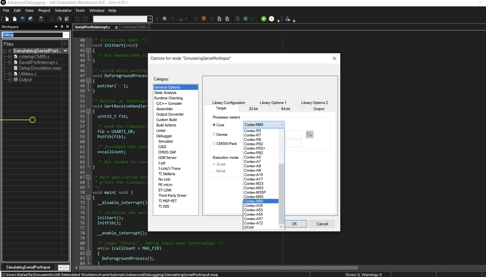The image size is (486, 277).
Task: Open the Debug configuration dropdown in Workspace
Action: point(66,35)
